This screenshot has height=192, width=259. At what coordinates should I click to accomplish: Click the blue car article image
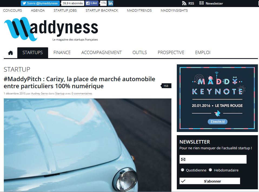coord(88,145)
